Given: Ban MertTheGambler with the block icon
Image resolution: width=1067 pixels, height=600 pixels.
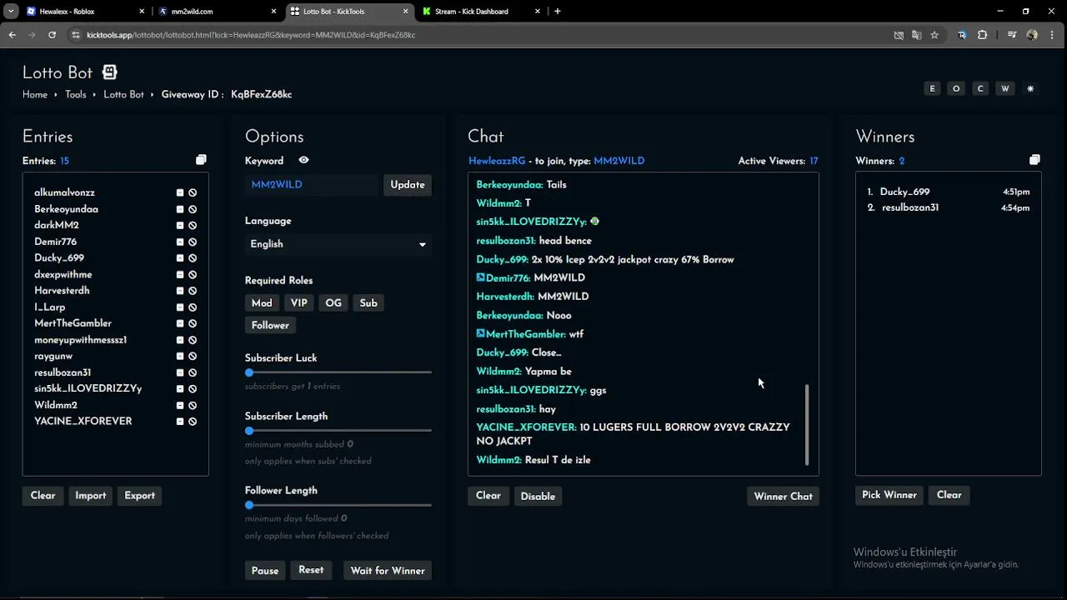Looking at the screenshot, I should tap(193, 323).
